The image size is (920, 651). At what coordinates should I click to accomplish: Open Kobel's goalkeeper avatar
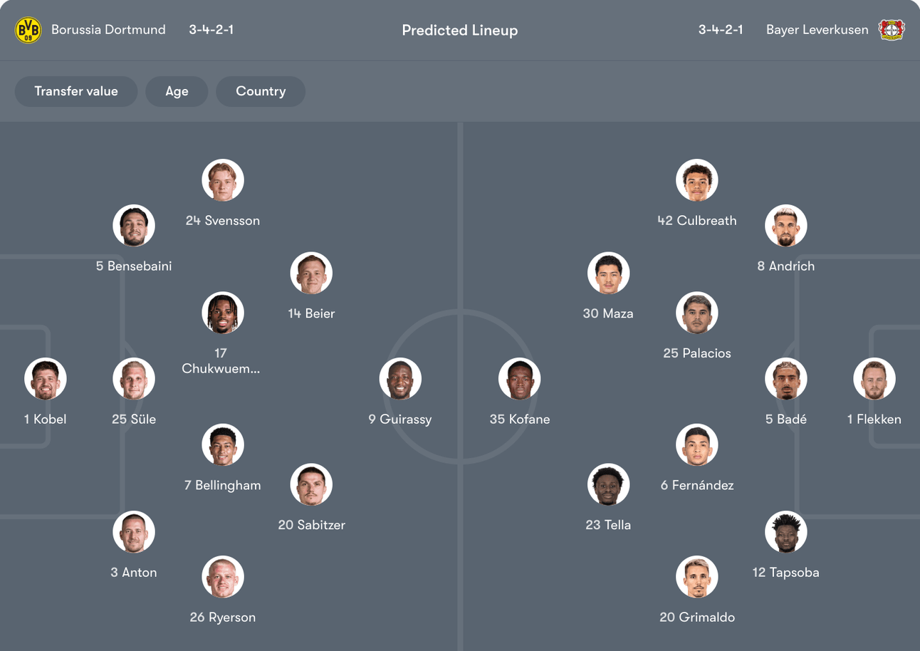(x=46, y=379)
